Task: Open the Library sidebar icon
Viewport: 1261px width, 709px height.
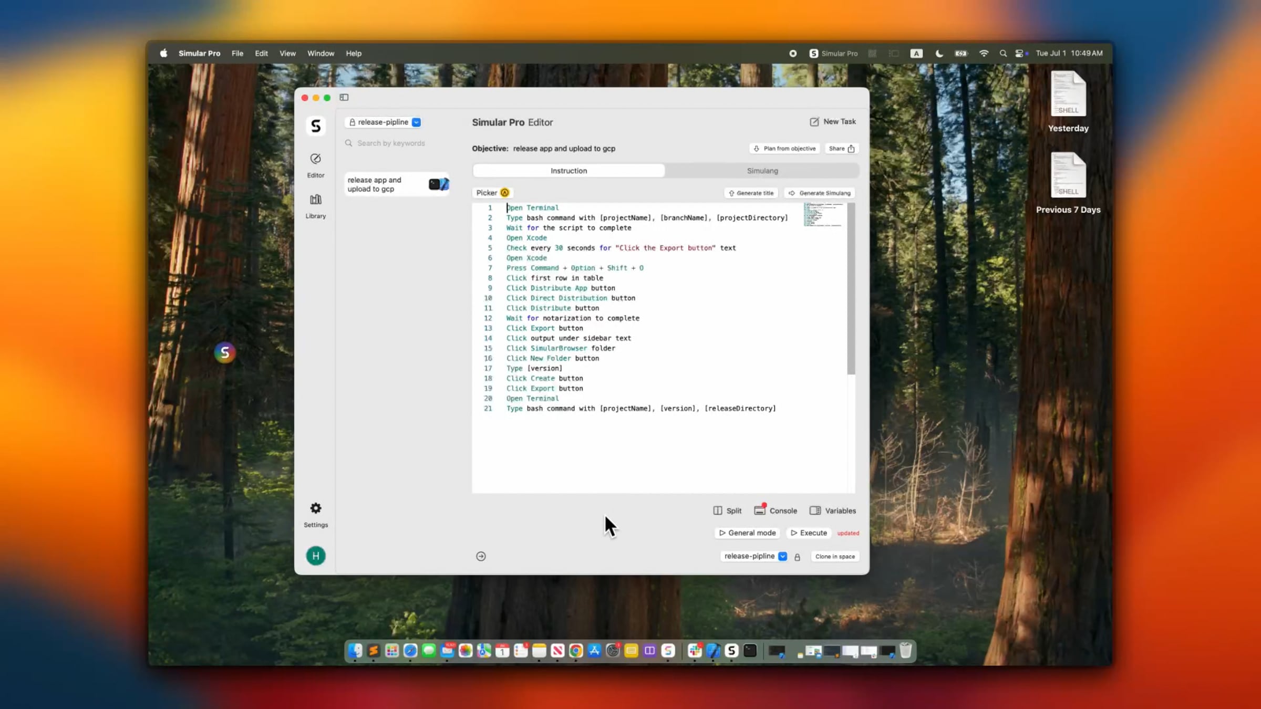Action: 315,206
